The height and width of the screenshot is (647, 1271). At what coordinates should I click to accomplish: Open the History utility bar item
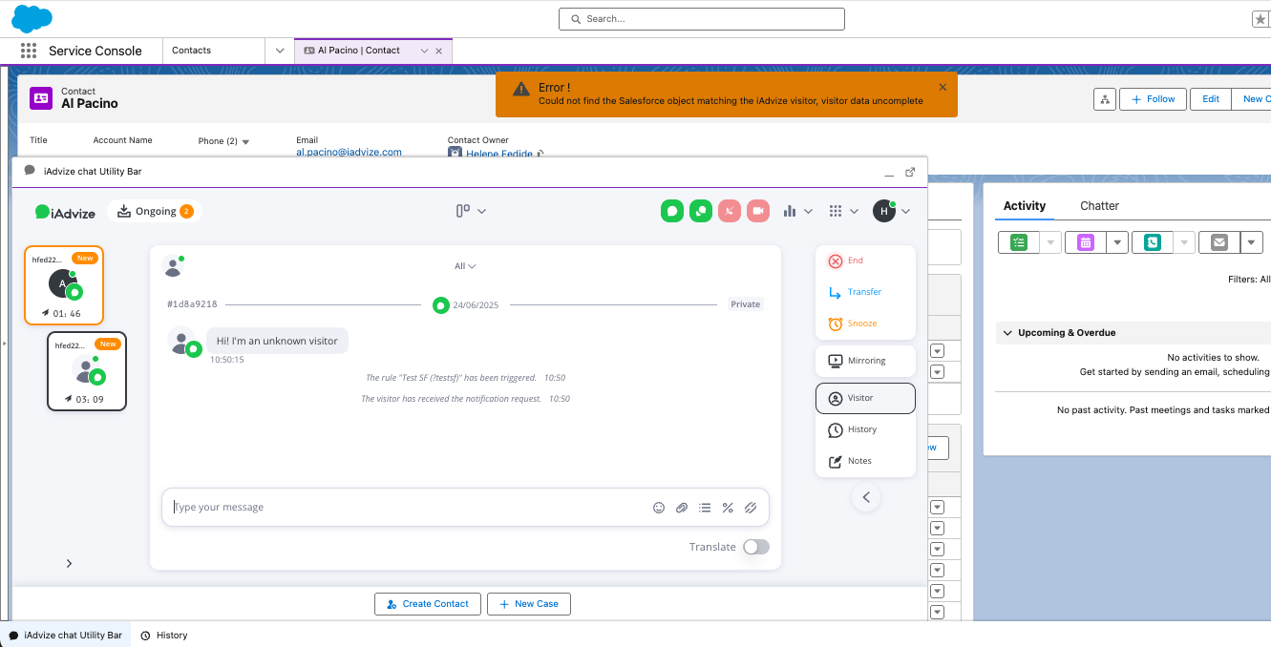[x=164, y=636]
